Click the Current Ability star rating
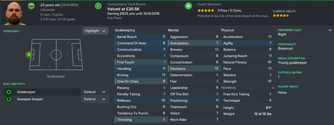The width and height of the screenshot is (334, 125). click(x=281, y=16)
